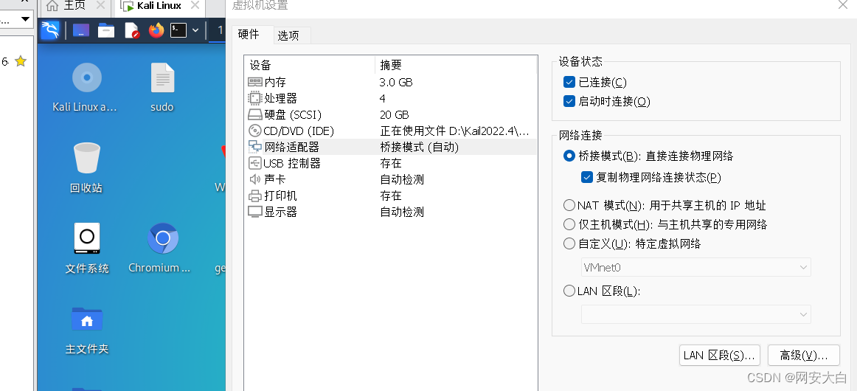Uncheck the 已连接 checkbox
Screen dimensions: 857x391
click(569, 82)
